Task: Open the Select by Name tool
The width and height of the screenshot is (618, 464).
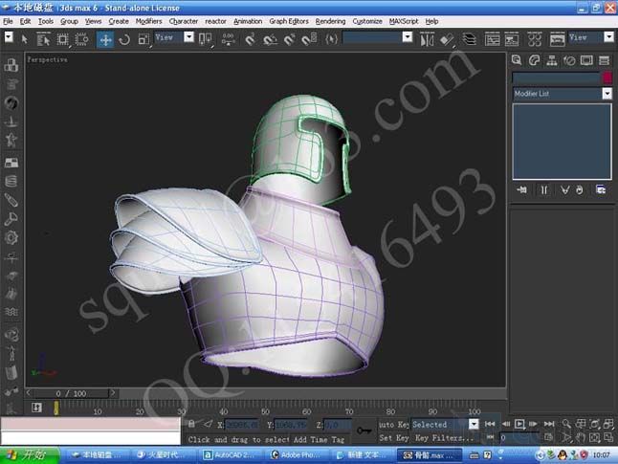Action: pos(43,39)
